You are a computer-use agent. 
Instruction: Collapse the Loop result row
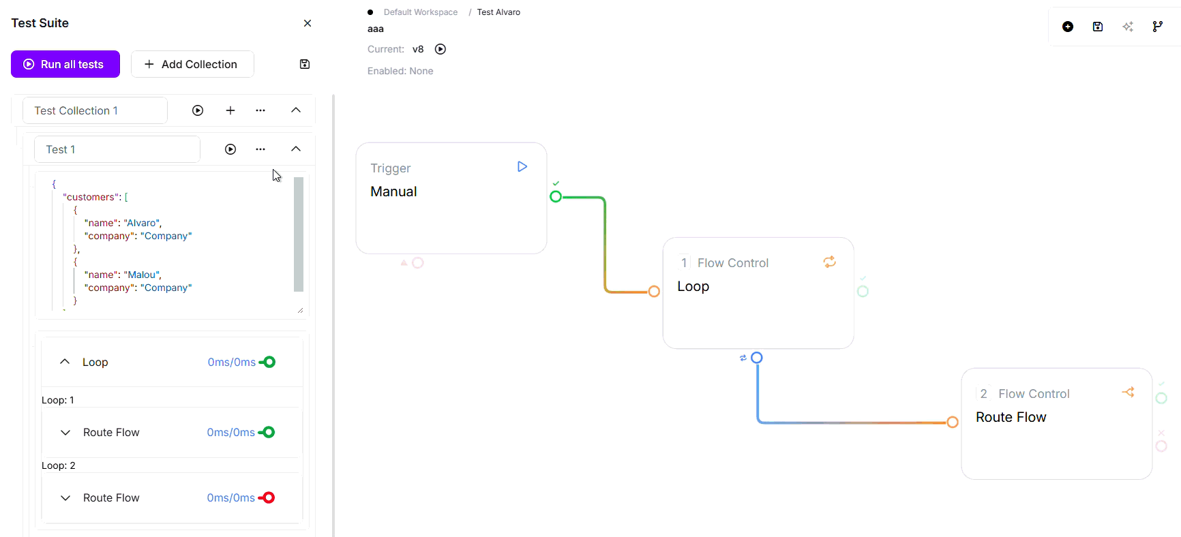point(65,362)
